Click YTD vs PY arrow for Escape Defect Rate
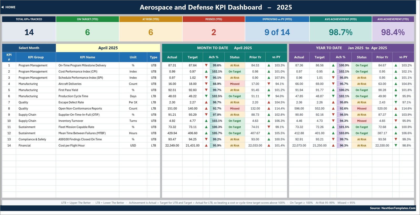 point(396,102)
